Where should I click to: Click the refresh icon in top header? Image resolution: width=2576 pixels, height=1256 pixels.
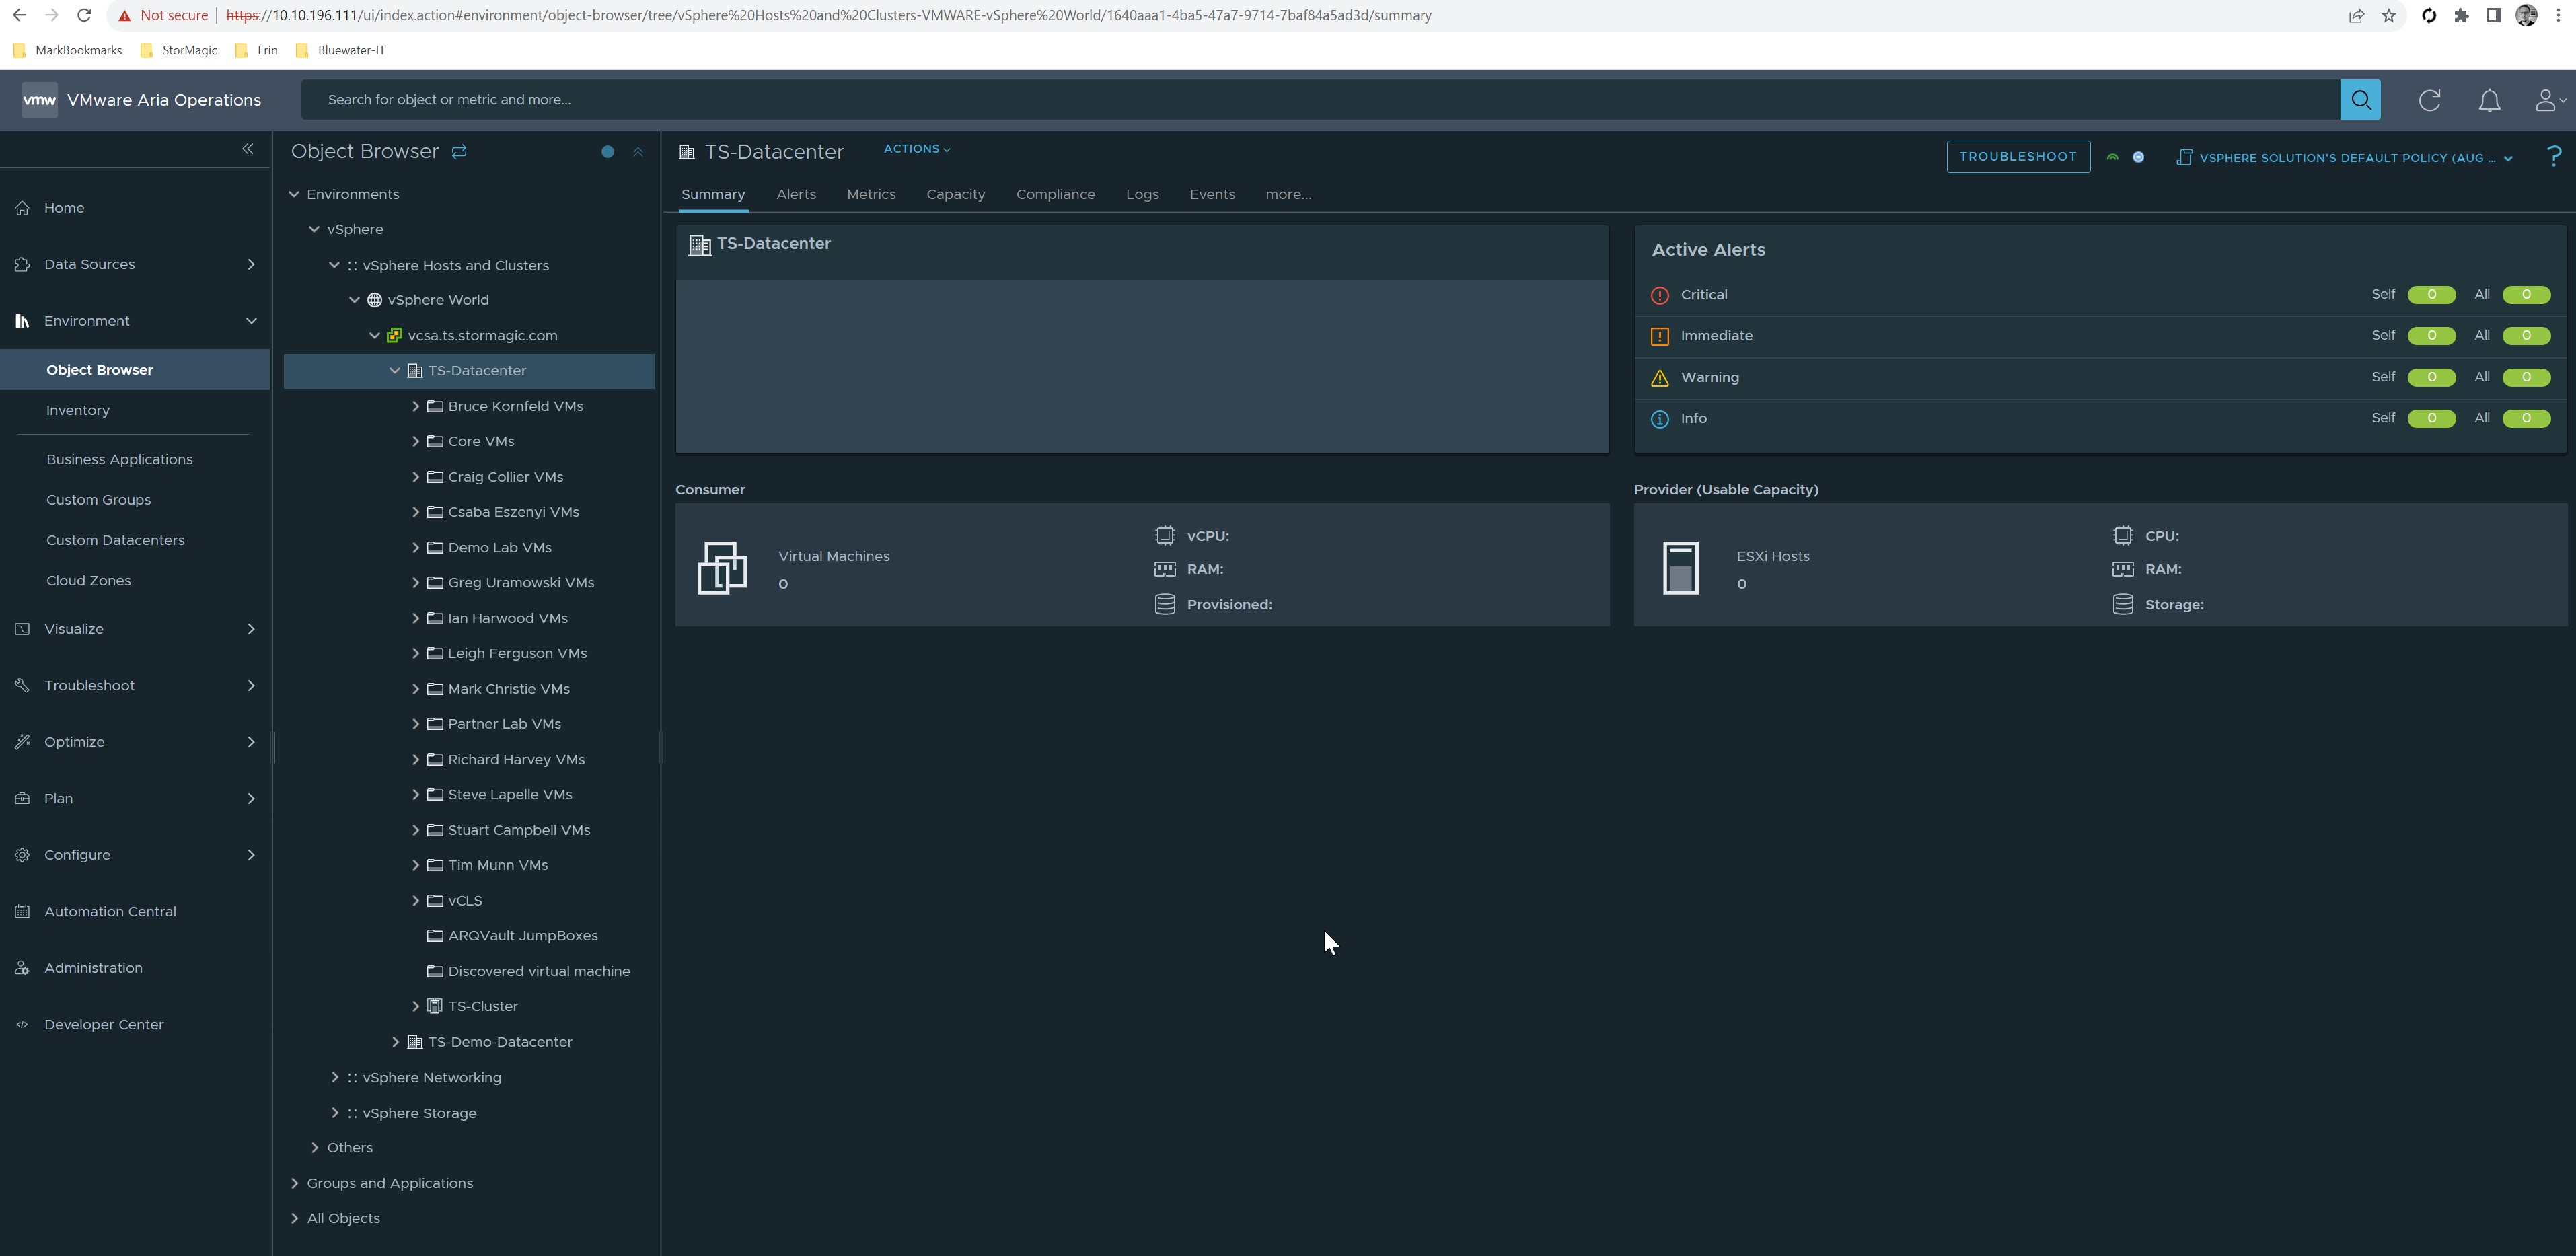(x=2429, y=100)
